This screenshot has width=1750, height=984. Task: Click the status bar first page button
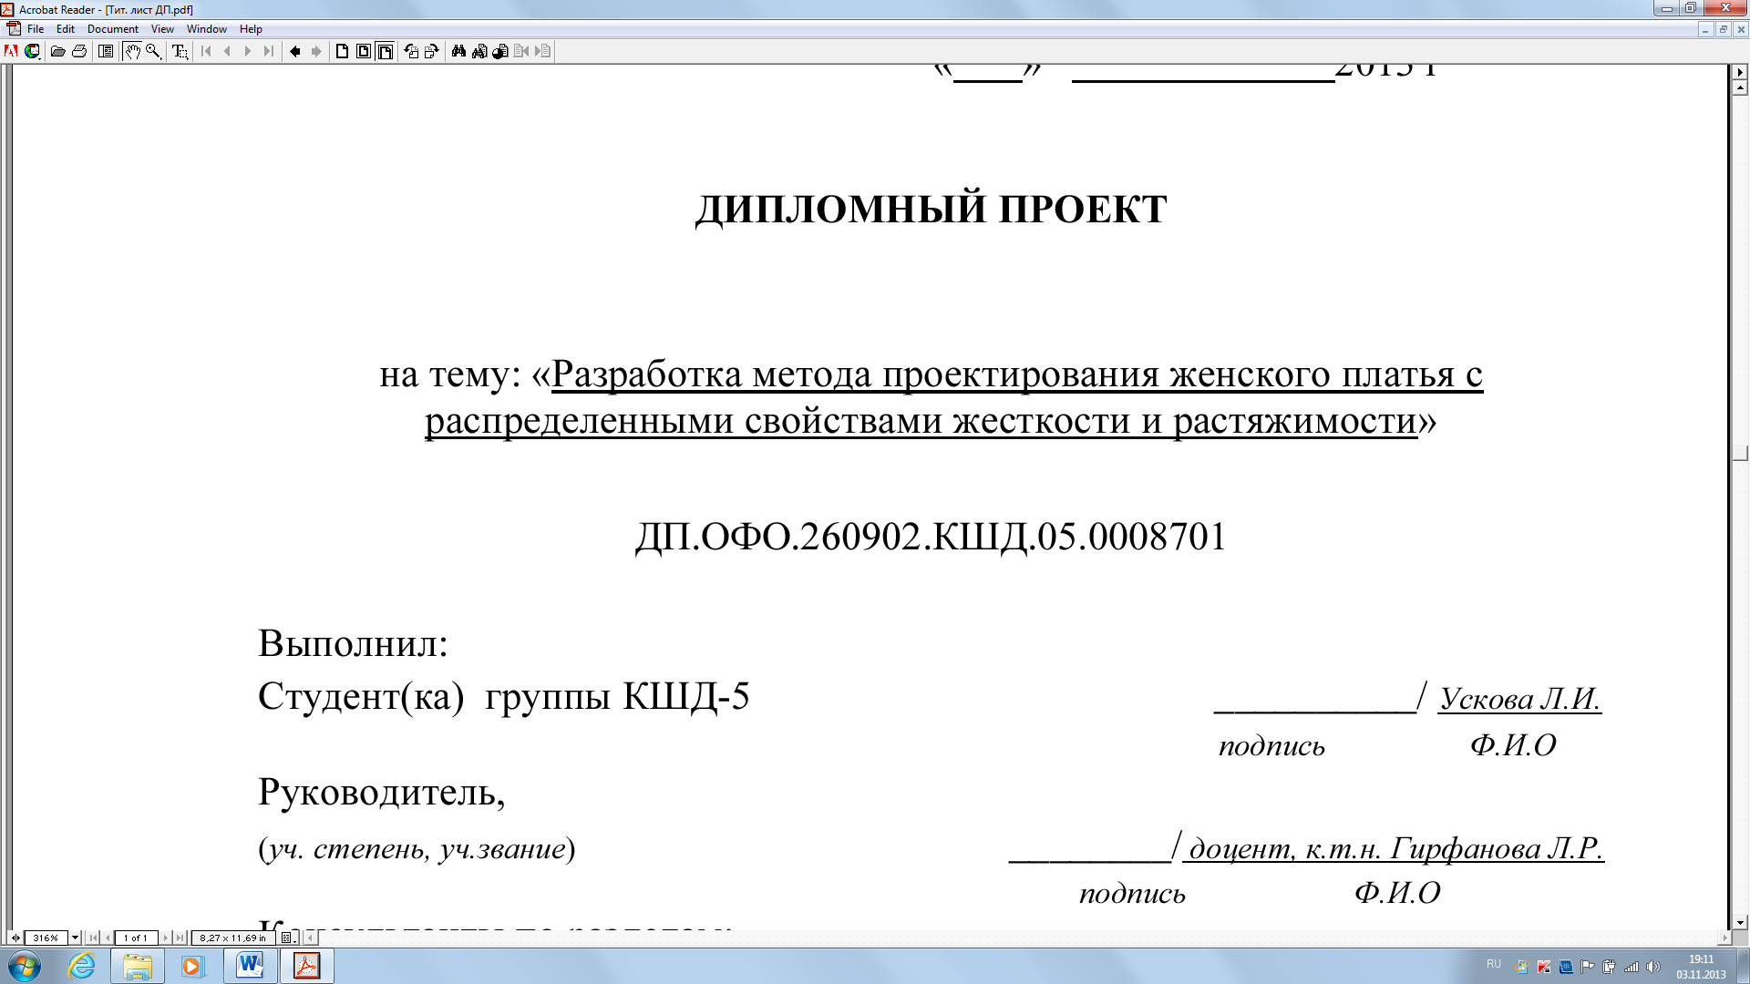pyautogui.click(x=93, y=938)
